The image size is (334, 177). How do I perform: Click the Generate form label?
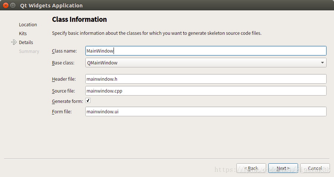(x=68, y=101)
